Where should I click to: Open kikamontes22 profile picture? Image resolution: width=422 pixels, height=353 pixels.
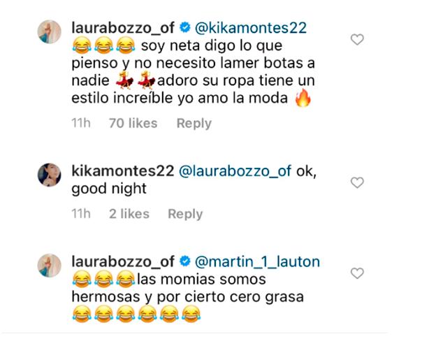49,175
